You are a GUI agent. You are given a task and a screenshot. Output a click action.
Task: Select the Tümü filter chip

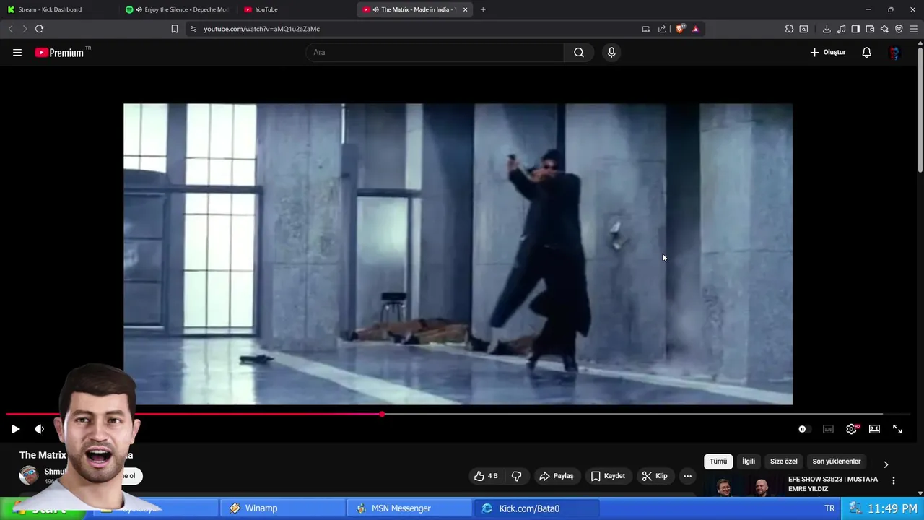718,461
